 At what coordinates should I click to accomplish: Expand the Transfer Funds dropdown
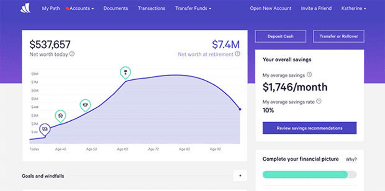(x=193, y=8)
